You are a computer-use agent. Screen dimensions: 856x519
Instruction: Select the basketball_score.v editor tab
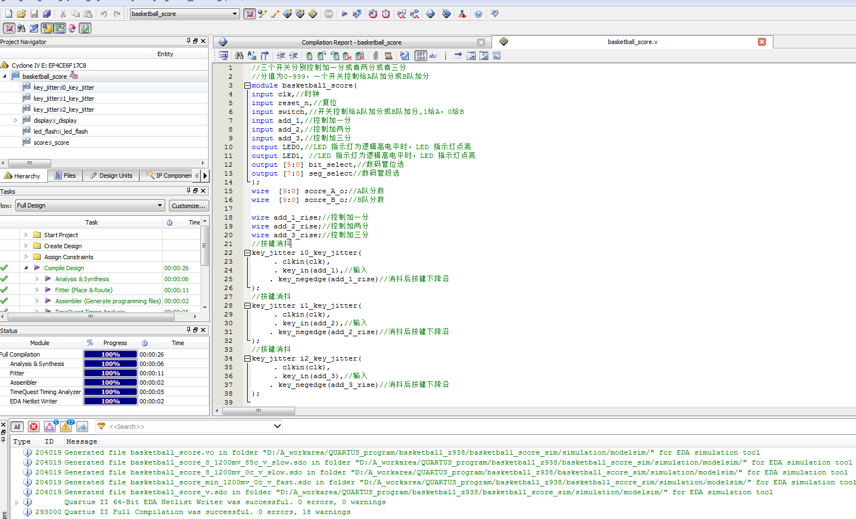pos(632,42)
